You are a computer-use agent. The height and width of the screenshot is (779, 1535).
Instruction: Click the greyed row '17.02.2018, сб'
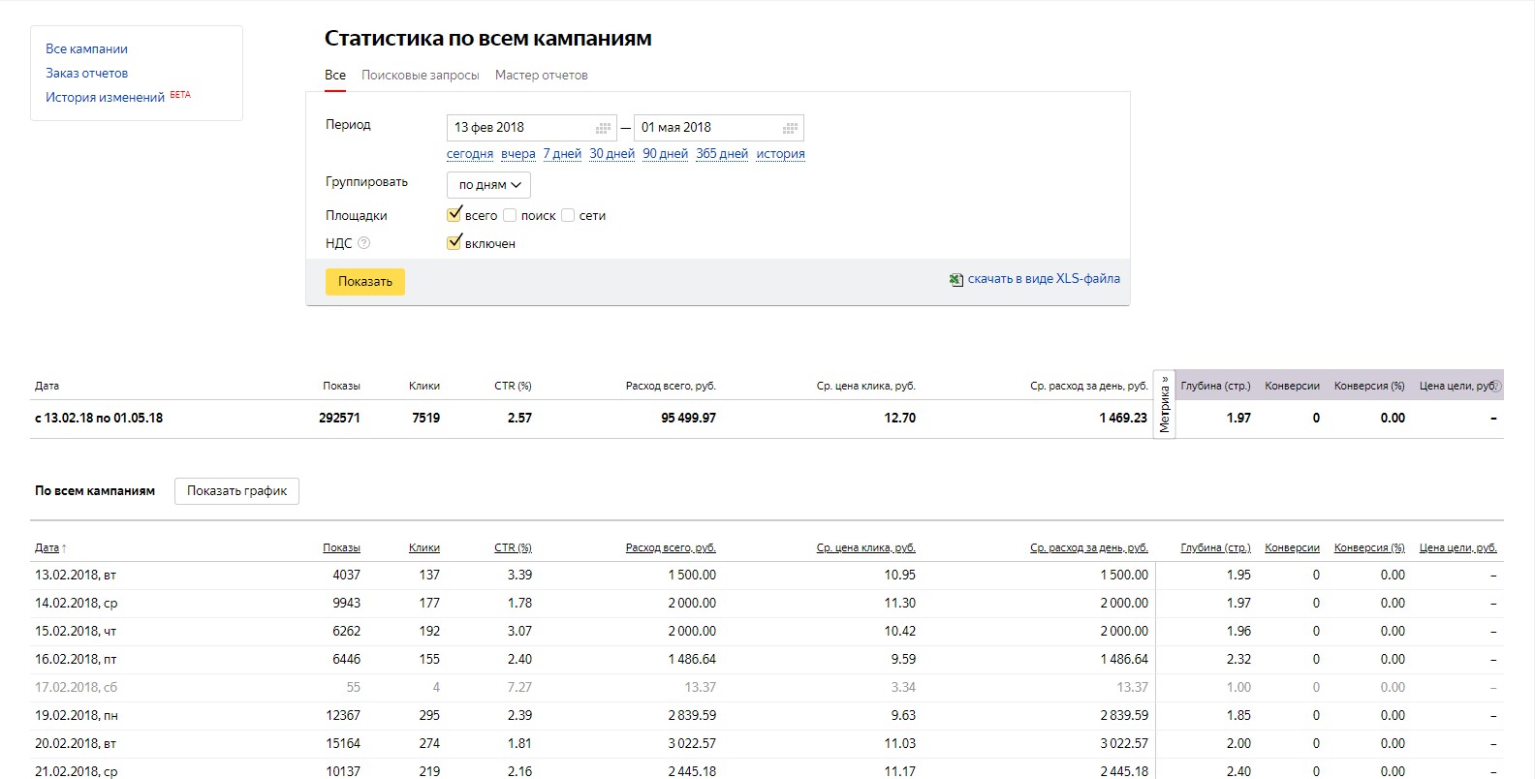click(76, 687)
